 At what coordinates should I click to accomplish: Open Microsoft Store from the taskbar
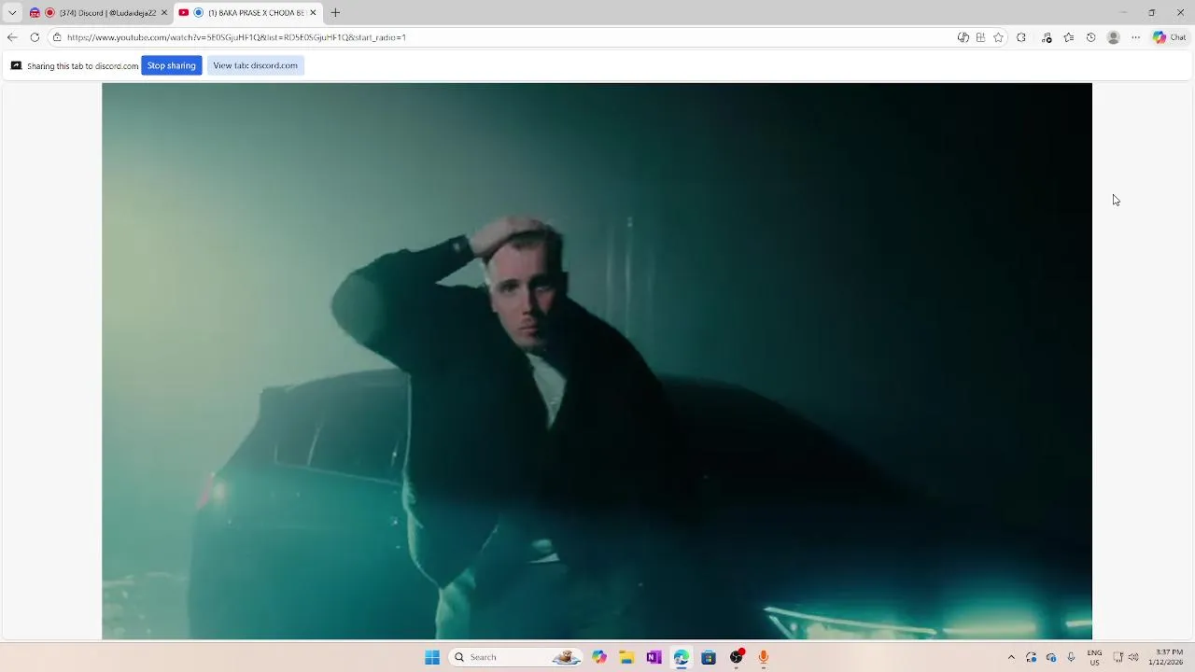[x=709, y=657]
